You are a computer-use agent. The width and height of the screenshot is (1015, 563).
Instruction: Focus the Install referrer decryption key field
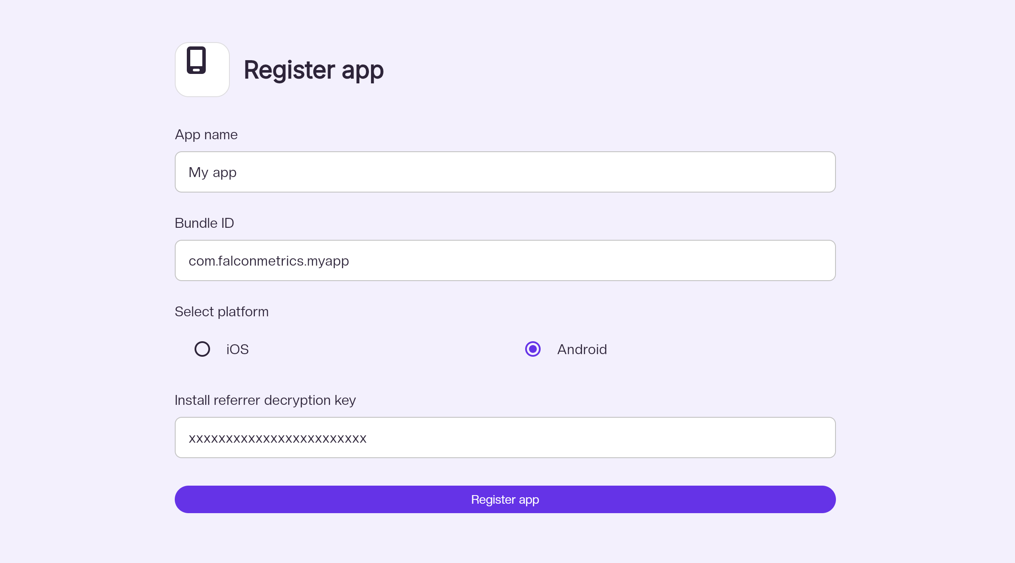pyautogui.click(x=505, y=438)
